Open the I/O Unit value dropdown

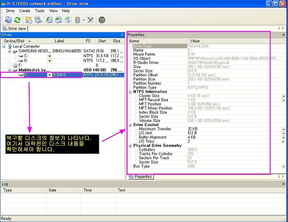(x=284, y=133)
